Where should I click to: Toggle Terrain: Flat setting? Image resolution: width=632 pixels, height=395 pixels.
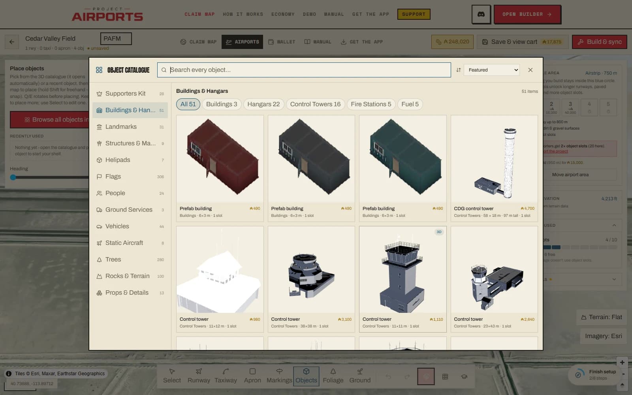click(602, 317)
